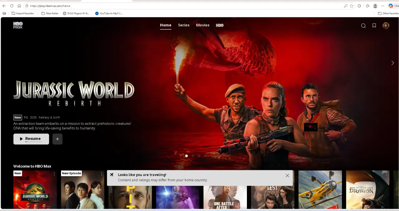Go back in the browser
Image resolution: width=399 pixels, height=211 pixels.
coord(4,6)
